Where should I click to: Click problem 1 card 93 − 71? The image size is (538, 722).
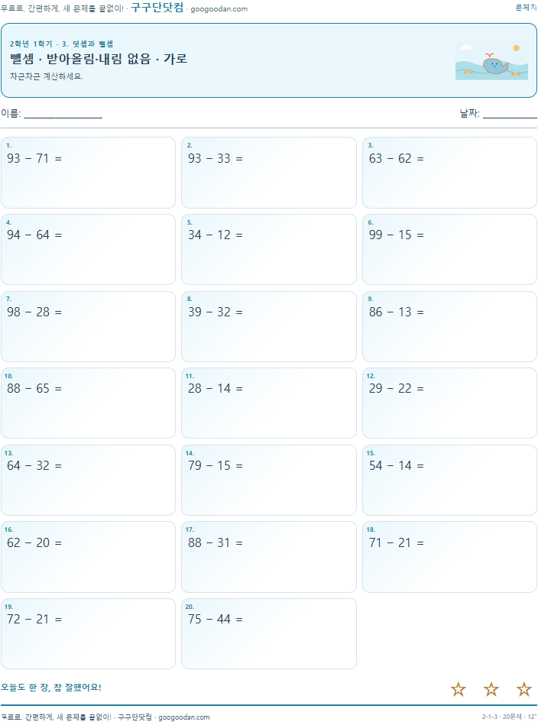88,173
